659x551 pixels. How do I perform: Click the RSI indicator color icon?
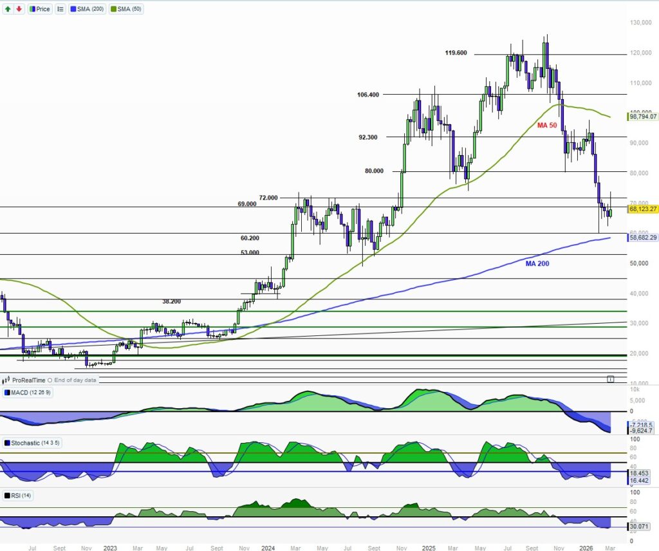tap(7, 495)
